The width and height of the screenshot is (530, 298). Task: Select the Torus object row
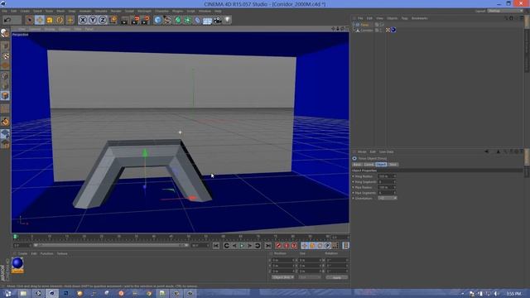[x=364, y=25]
